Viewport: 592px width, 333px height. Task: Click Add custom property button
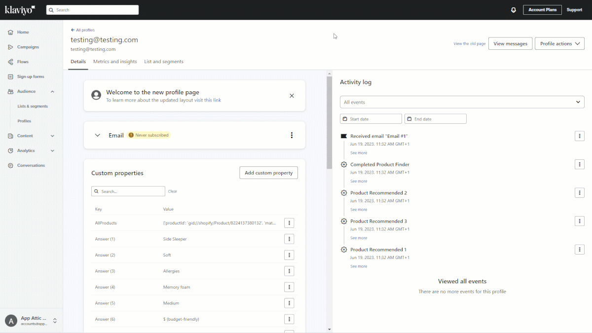point(268,173)
